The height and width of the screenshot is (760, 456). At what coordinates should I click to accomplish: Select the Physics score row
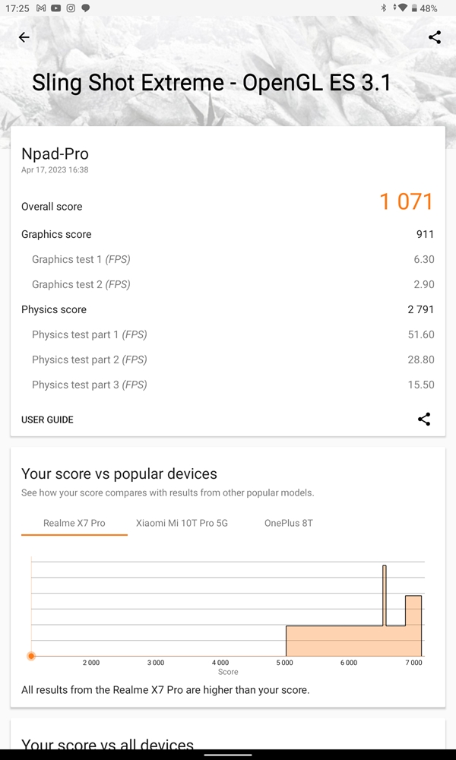[228, 309]
